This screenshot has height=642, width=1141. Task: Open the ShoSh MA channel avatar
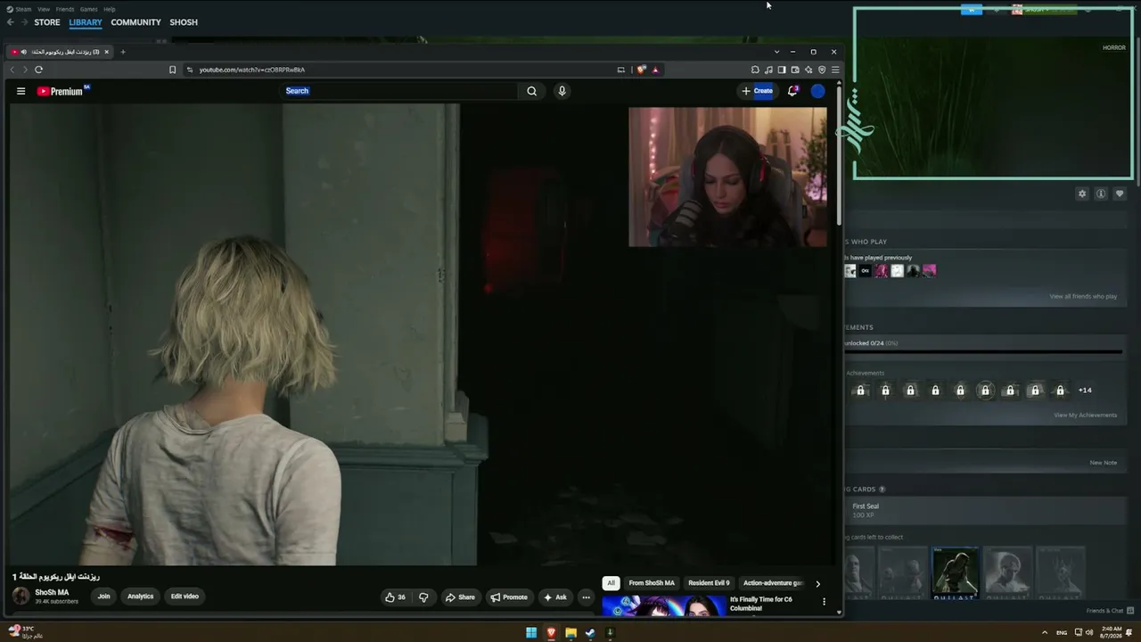point(21,596)
